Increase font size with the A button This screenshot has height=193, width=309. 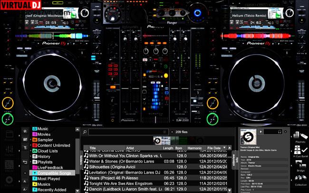pyautogui.click(x=25, y=182)
